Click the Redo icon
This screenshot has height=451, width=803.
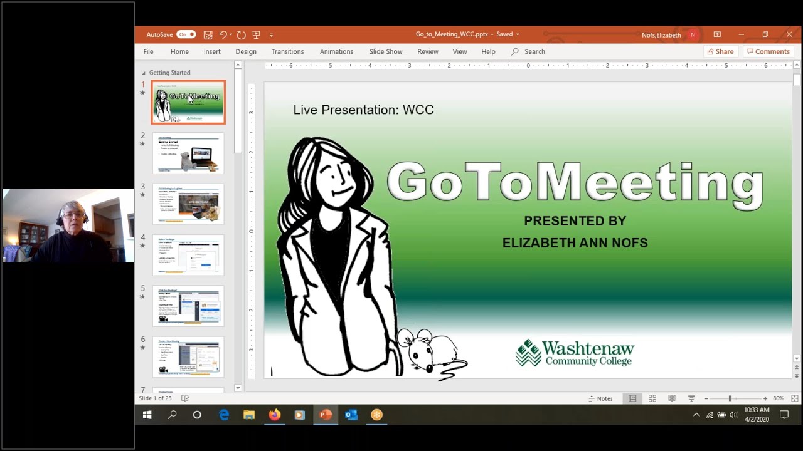point(242,34)
